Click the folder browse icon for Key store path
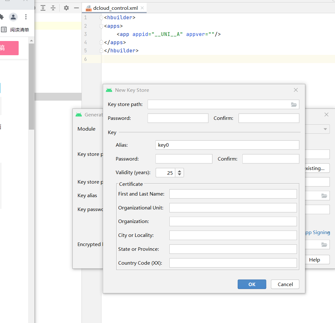The width and height of the screenshot is (335, 323). (294, 105)
